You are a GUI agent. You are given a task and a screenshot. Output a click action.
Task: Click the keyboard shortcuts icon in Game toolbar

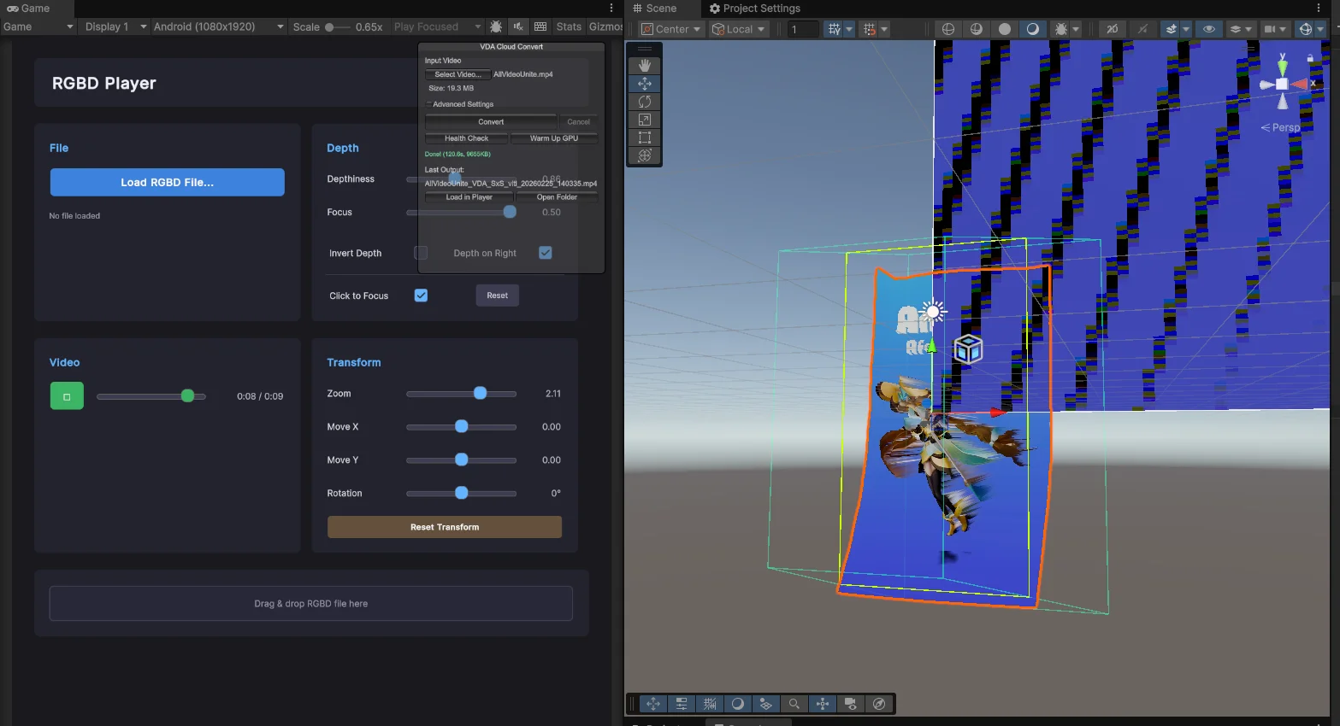(540, 26)
